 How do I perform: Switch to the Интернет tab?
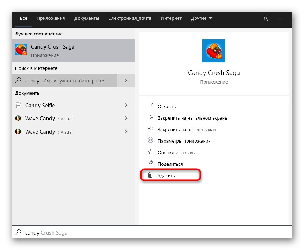(x=171, y=18)
